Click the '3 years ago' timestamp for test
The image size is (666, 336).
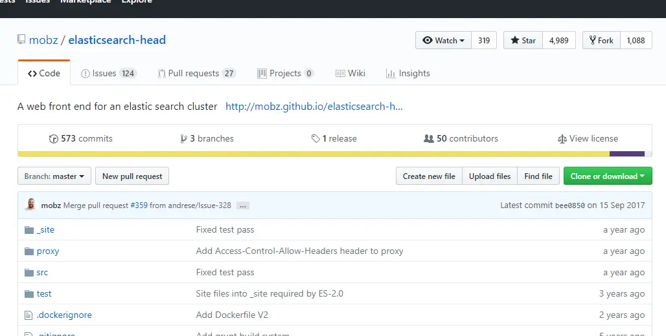pos(622,293)
